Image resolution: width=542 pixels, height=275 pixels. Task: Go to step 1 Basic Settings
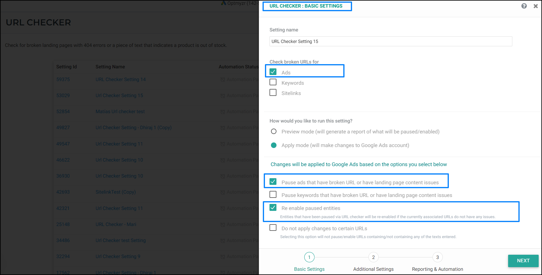pos(309,257)
